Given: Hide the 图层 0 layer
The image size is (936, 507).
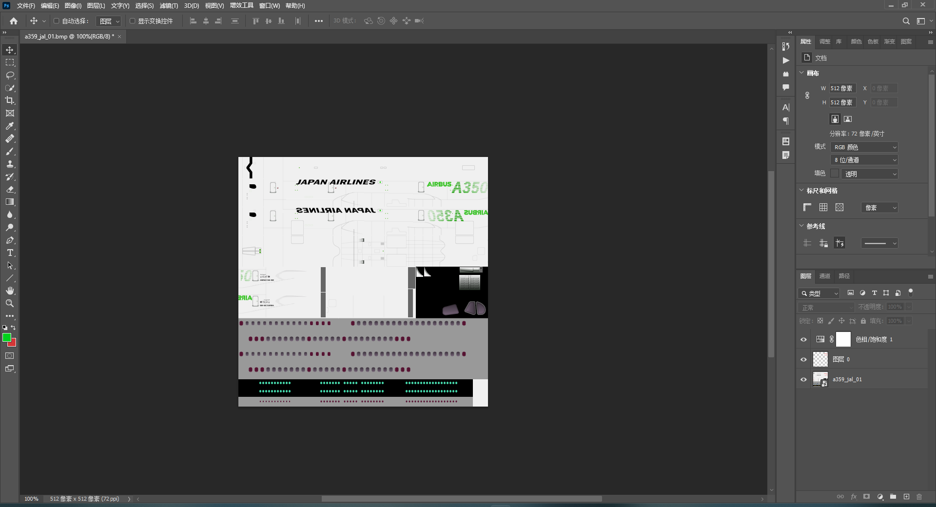Looking at the screenshot, I should coord(803,359).
